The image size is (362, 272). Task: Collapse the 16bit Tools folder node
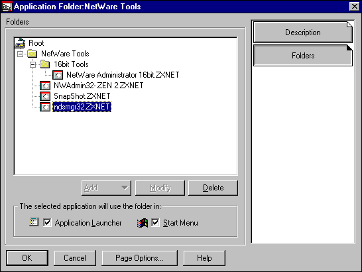(x=32, y=65)
